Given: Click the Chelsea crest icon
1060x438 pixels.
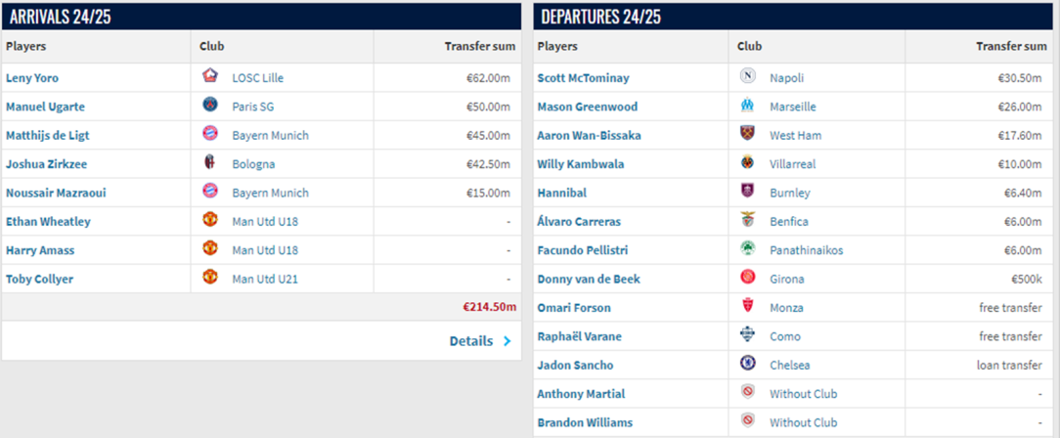Looking at the screenshot, I should [x=747, y=365].
